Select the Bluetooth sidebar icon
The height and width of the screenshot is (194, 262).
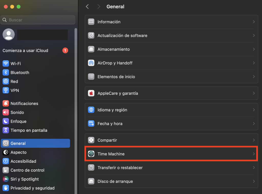6,72
